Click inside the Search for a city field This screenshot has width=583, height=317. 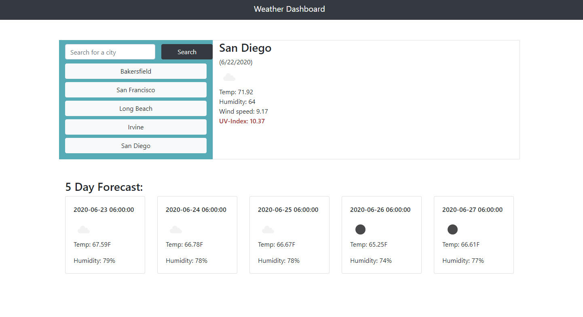(110, 52)
